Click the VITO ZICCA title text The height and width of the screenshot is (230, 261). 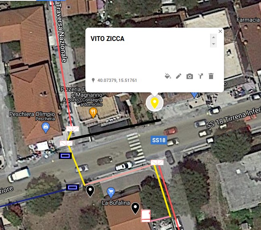click(x=108, y=39)
